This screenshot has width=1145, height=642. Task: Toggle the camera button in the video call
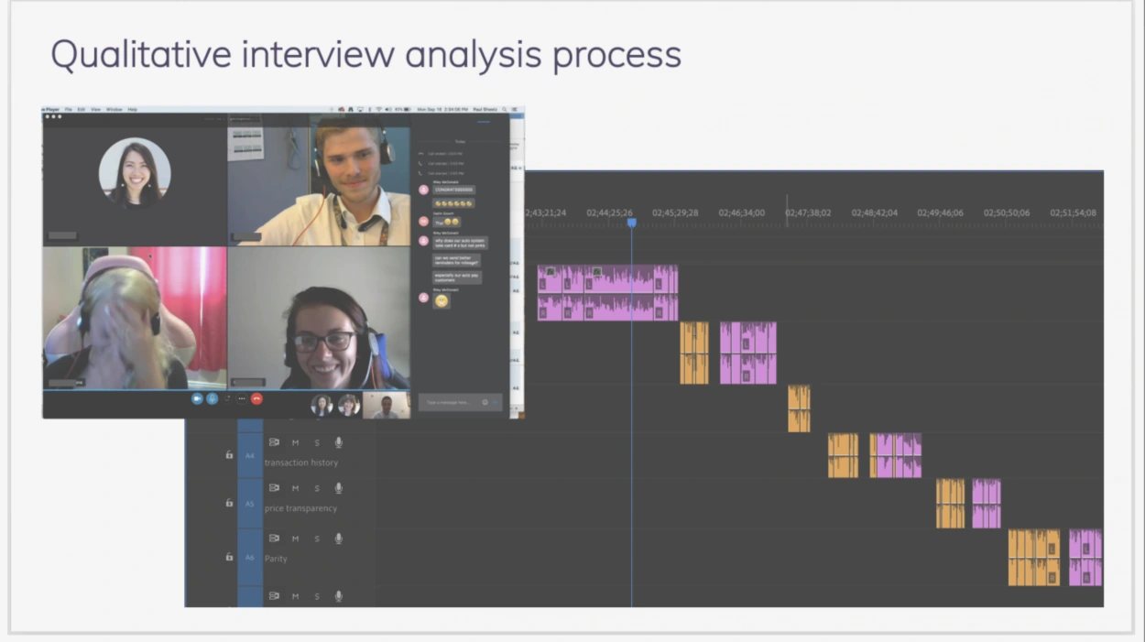[x=197, y=399]
